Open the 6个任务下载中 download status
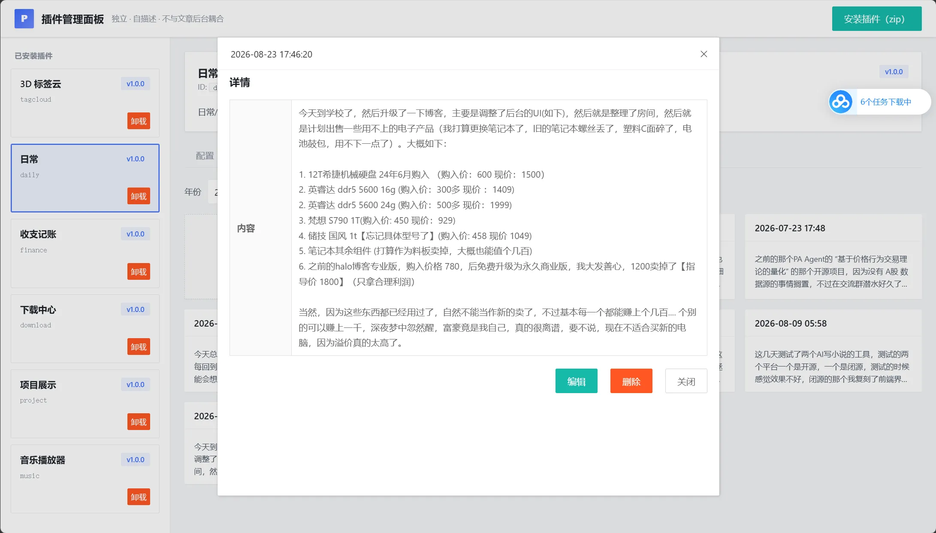The image size is (936, 533). (885, 102)
